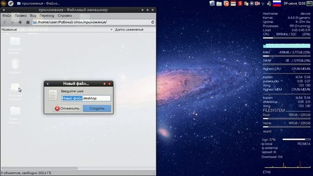313x176 pixels.
Task: Click the Russian flag keyboard layout indicator
Action: (x=277, y=3)
